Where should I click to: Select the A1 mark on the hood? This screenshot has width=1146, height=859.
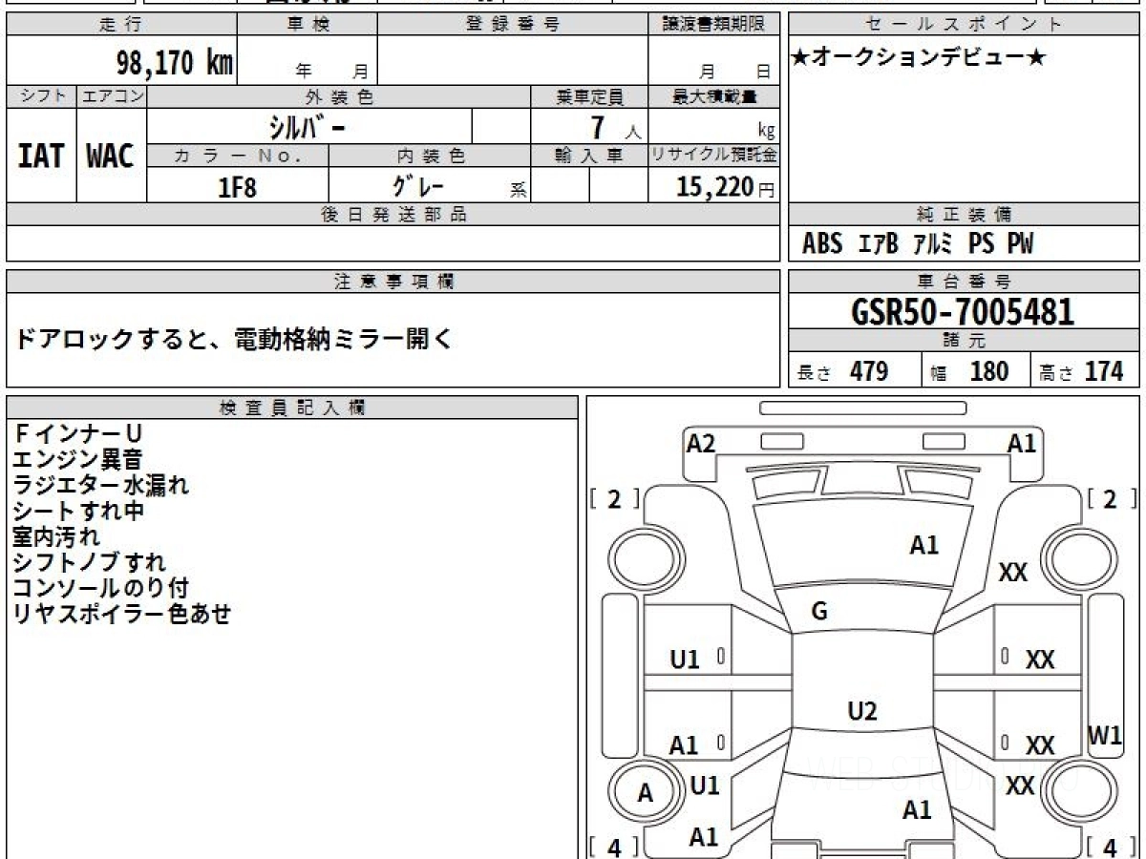coord(924,545)
